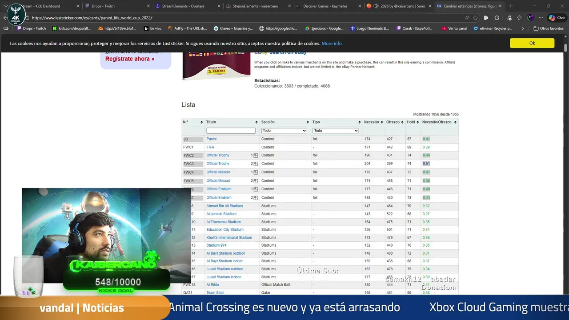Open kick.com/drops bookmark
This screenshot has height=320, width=569.
pos(72,28)
